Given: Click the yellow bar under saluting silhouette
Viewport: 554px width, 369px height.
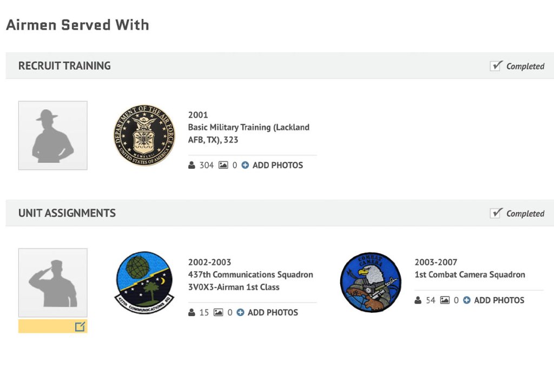Looking at the screenshot, I should (x=46, y=326).
